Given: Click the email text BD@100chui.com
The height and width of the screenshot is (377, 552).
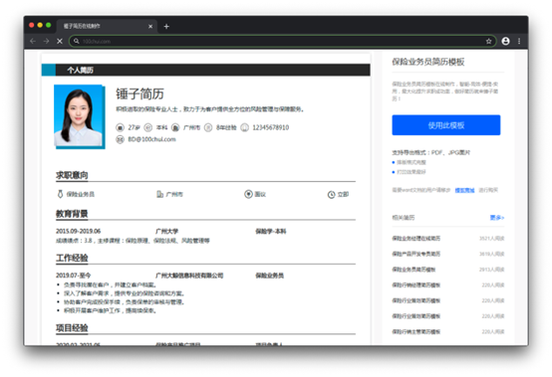Looking at the screenshot, I should pos(151,139).
